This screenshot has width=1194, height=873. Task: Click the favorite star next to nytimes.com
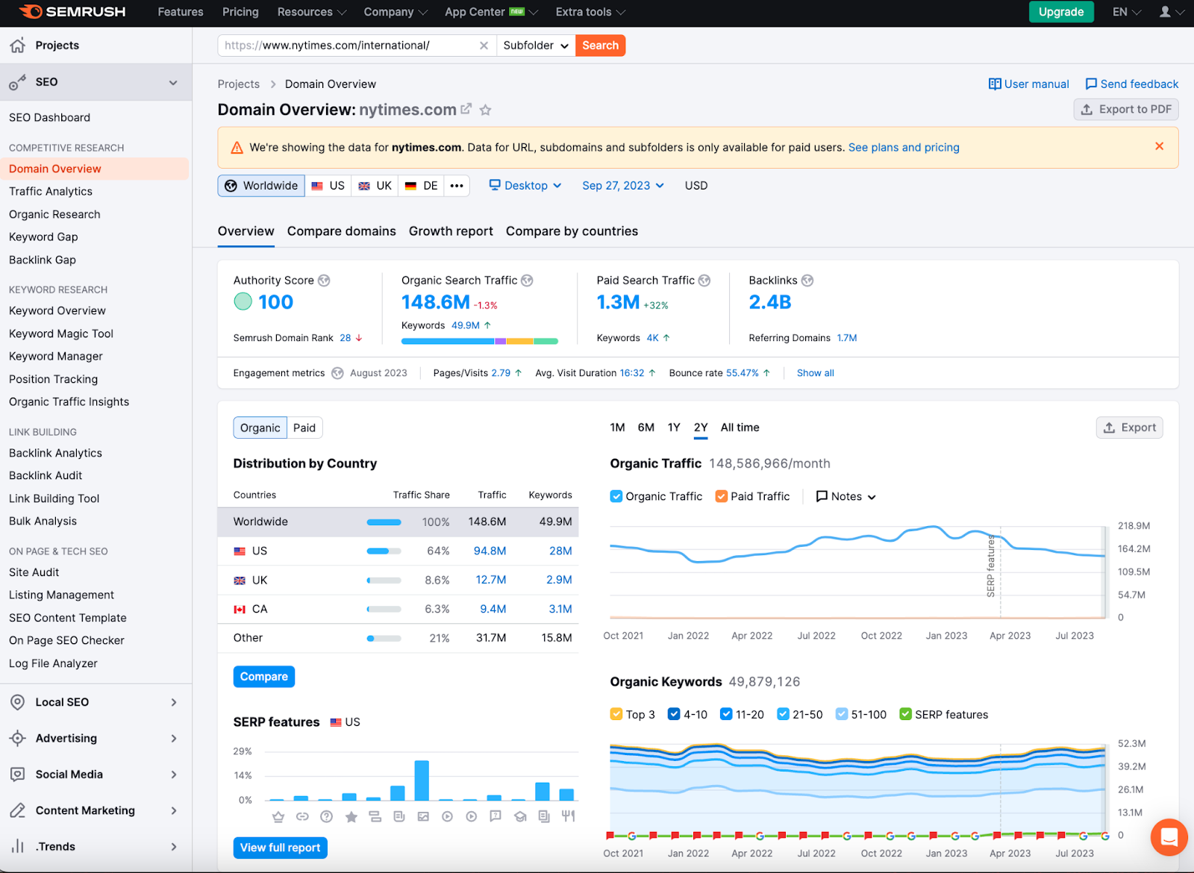click(486, 110)
